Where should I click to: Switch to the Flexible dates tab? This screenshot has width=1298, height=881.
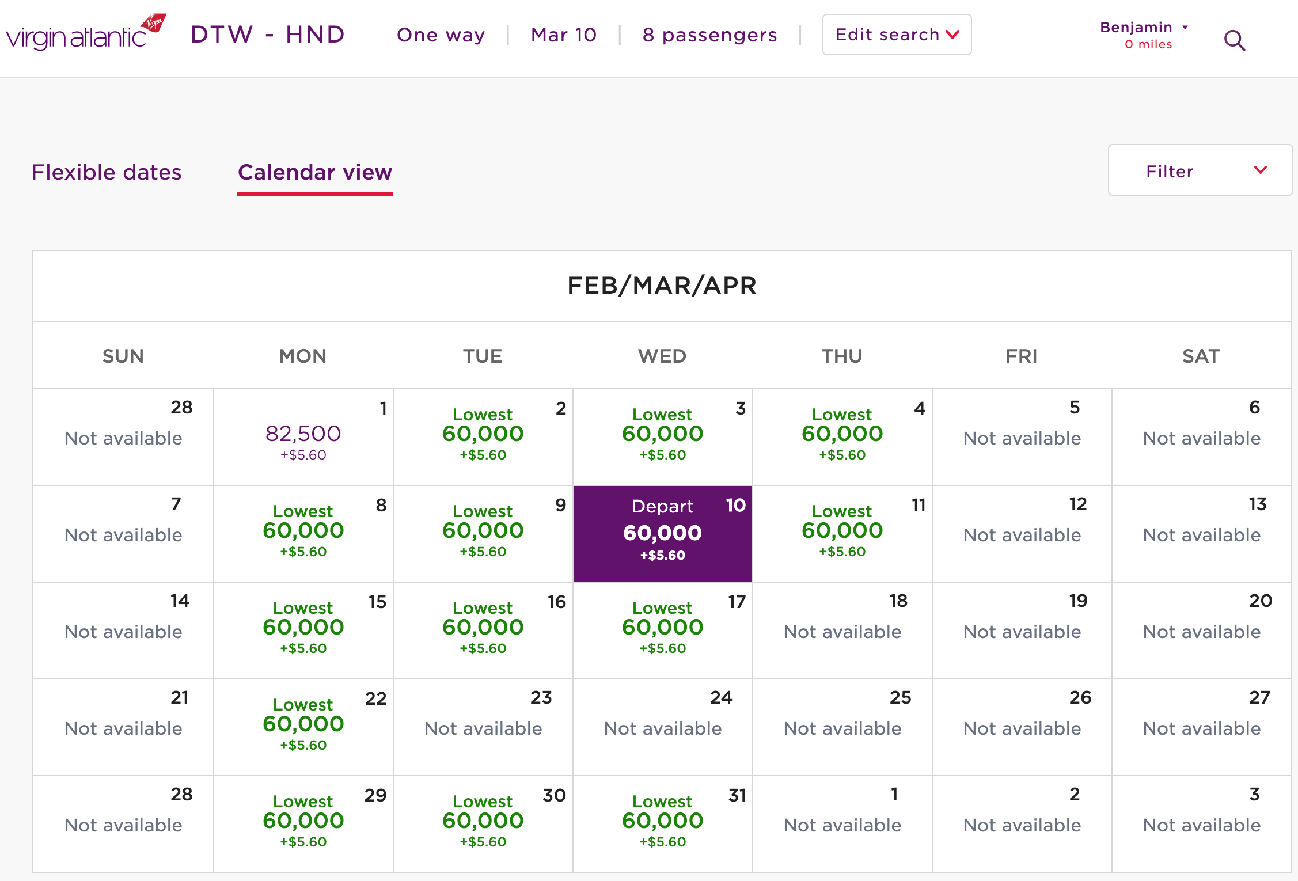(107, 172)
